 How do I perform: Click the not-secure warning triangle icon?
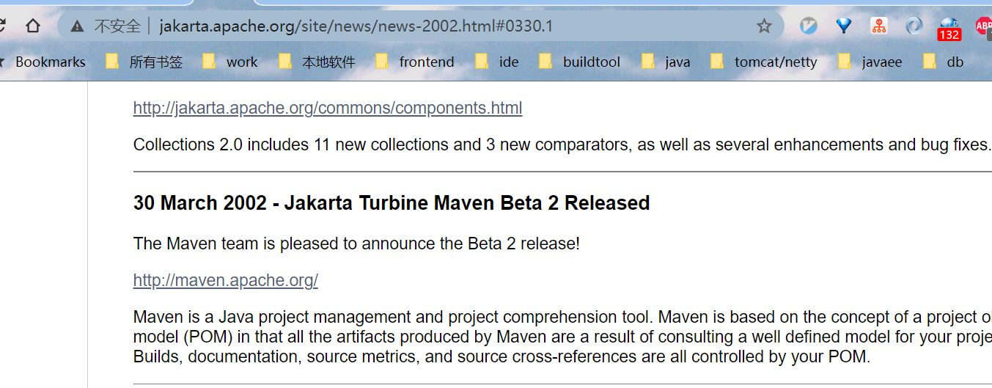77,26
